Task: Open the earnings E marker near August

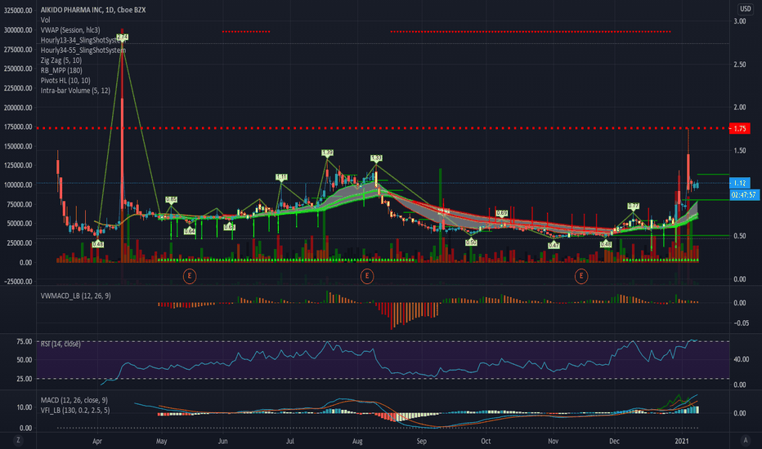Action: click(x=367, y=276)
